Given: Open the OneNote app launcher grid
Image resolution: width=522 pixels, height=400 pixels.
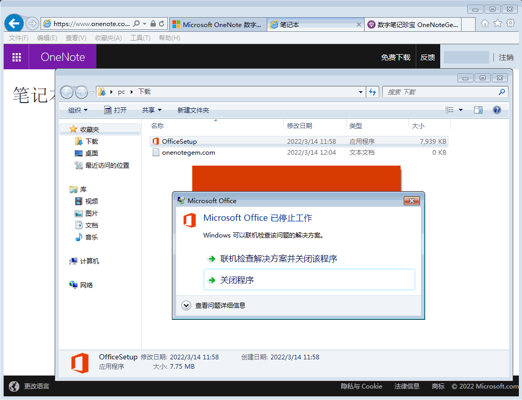Looking at the screenshot, I should (x=16, y=57).
